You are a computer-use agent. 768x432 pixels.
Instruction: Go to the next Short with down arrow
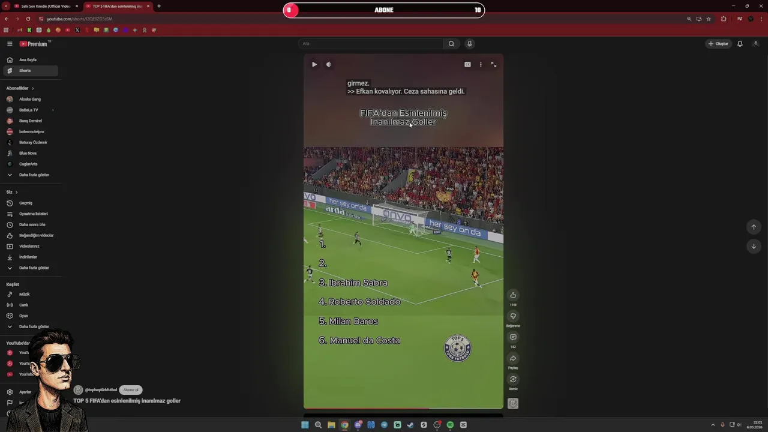coord(754,246)
